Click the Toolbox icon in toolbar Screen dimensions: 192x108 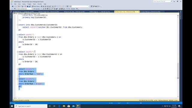[96, 6]
